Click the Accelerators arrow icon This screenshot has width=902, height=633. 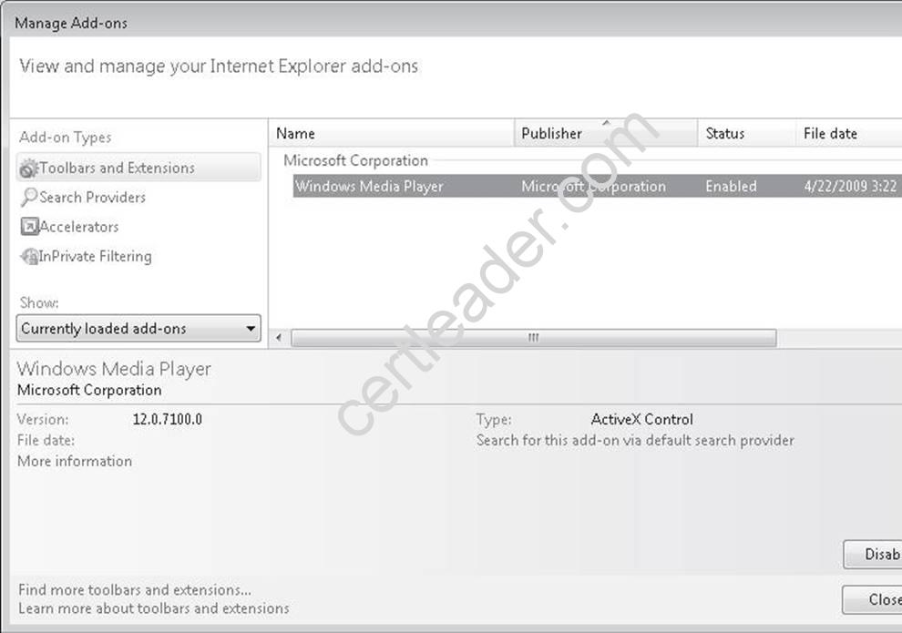pos(29,227)
